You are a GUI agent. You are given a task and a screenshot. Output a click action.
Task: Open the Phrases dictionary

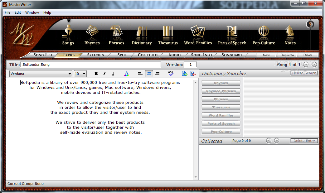pyautogui.click(x=116, y=35)
